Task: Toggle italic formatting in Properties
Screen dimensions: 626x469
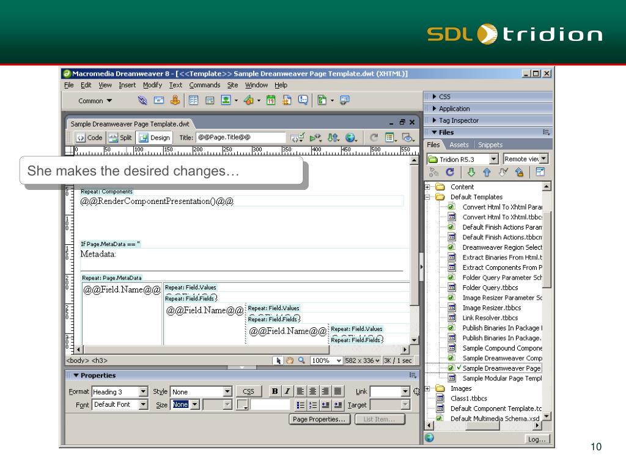Action: pyautogui.click(x=287, y=391)
